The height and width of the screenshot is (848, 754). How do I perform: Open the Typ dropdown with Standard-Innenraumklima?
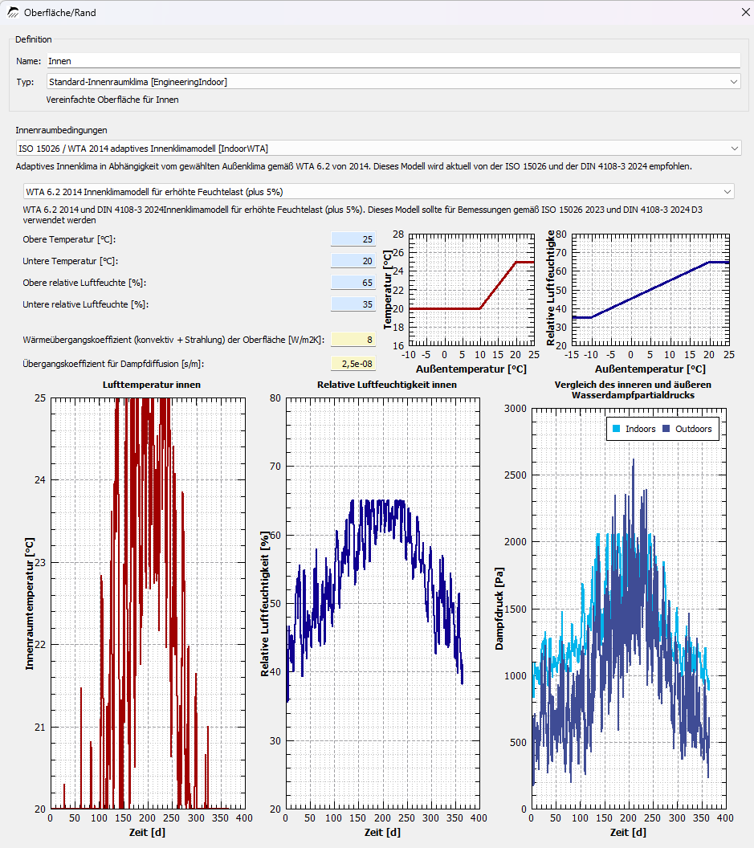[x=393, y=82]
